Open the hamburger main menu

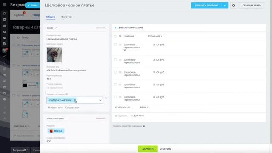(5, 5)
